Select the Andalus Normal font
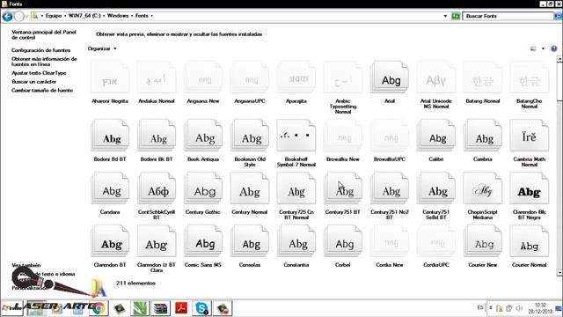Image resolution: width=563 pixels, height=317 pixels. click(x=157, y=77)
